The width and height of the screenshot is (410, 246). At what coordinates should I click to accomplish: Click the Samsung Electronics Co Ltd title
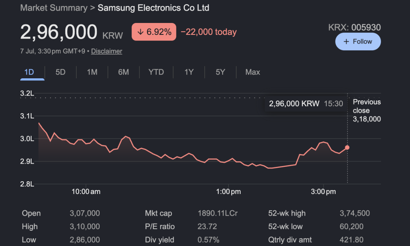click(153, 8)
